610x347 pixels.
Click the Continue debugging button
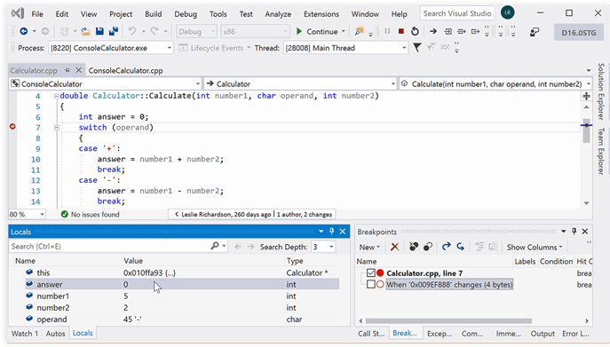point(317,32)
